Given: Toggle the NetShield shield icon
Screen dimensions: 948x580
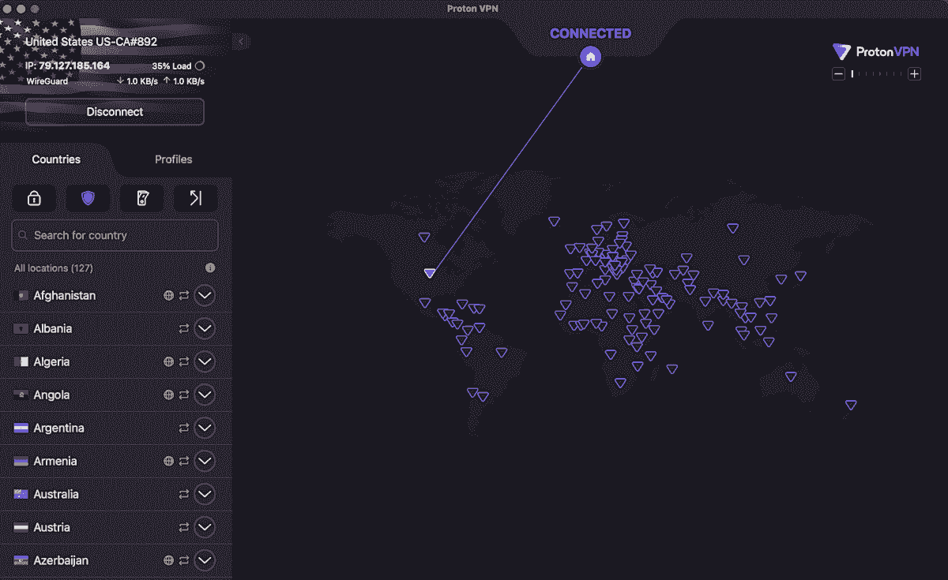Looking at the screenshot, I should tap(88, 199).
